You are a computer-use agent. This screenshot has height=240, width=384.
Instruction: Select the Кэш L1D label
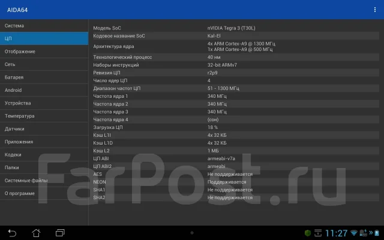(x=103, y=143)
